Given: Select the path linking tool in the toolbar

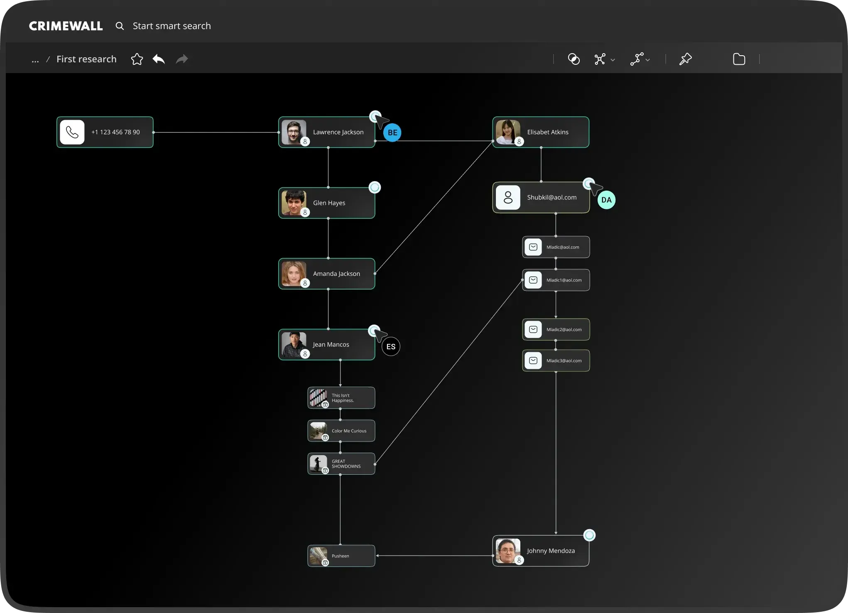Looking at the screenshot, I should (637, 59).
